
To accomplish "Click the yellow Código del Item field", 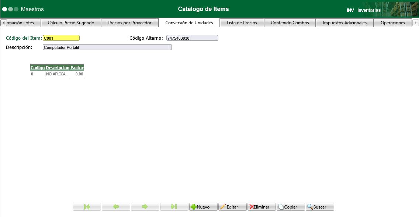I will pos(61,38).
